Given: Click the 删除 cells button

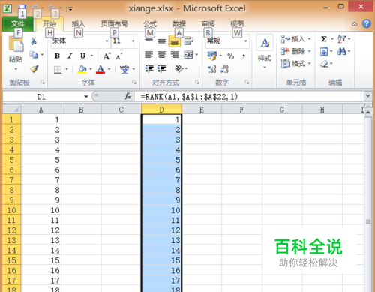Looking at the screenshot, I should 296,51.
